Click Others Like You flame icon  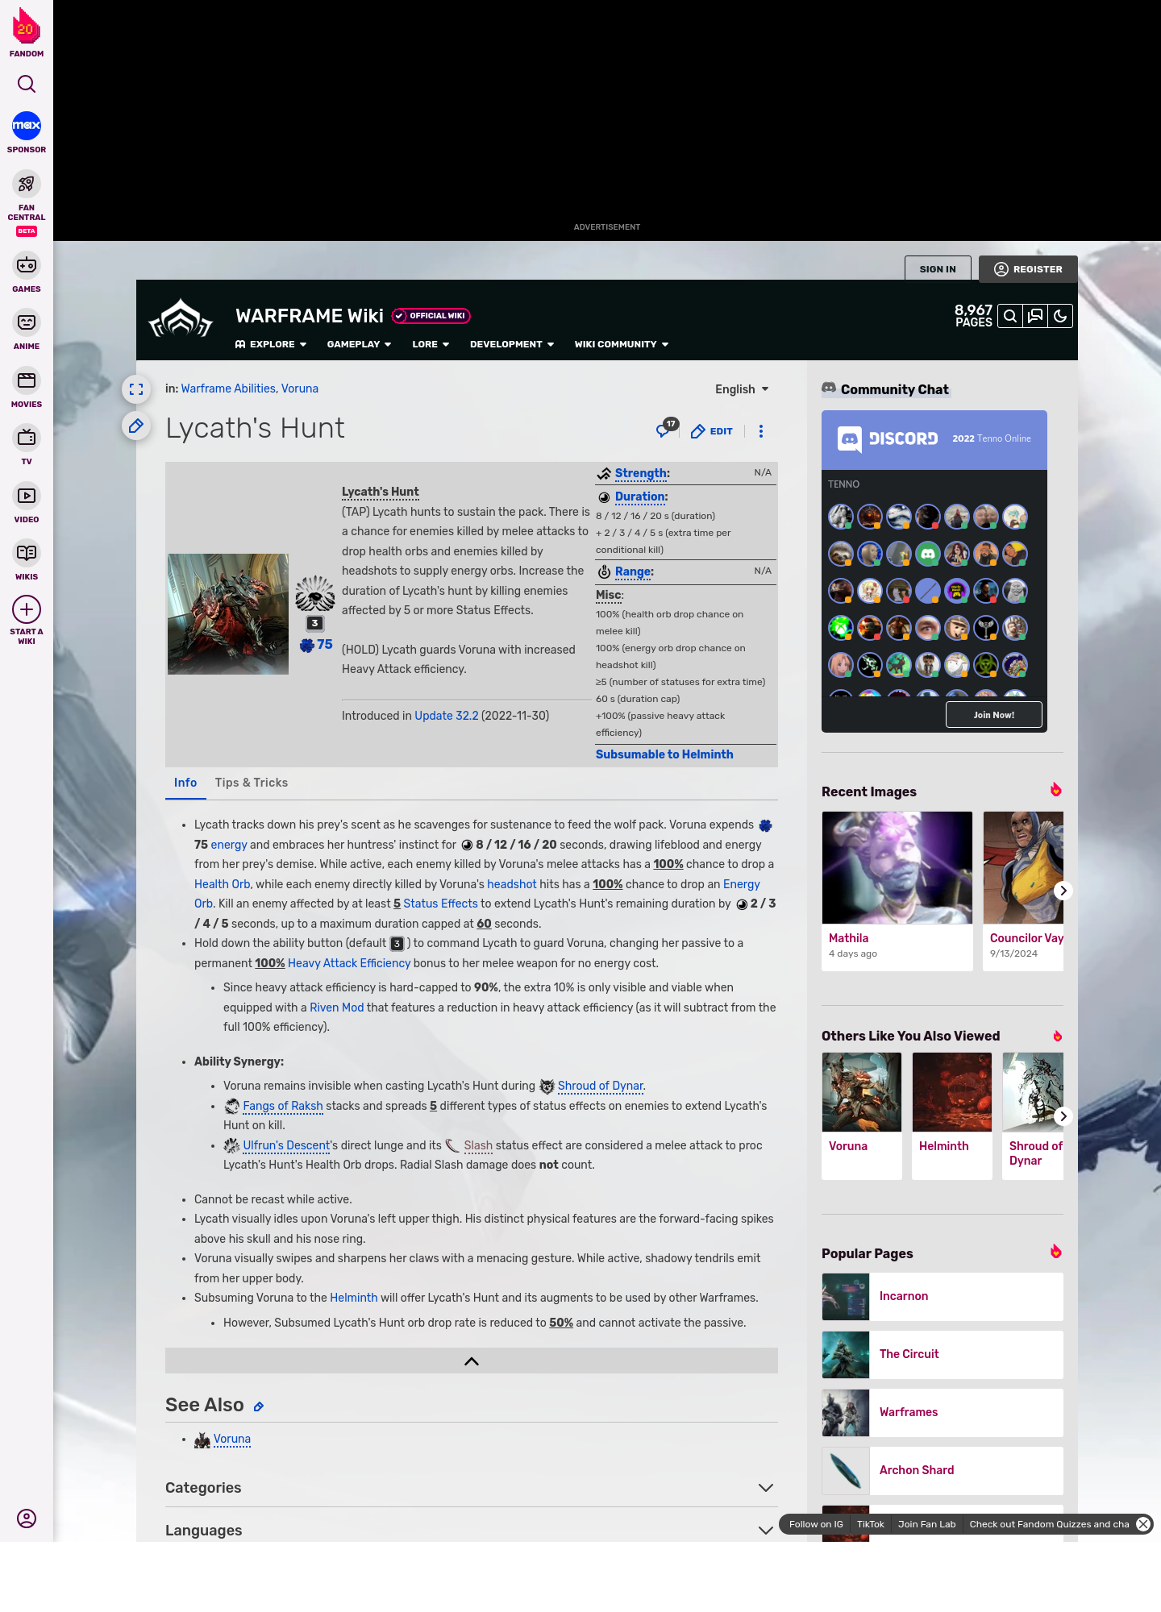pyautogui.click(x=1058, y=1036)
